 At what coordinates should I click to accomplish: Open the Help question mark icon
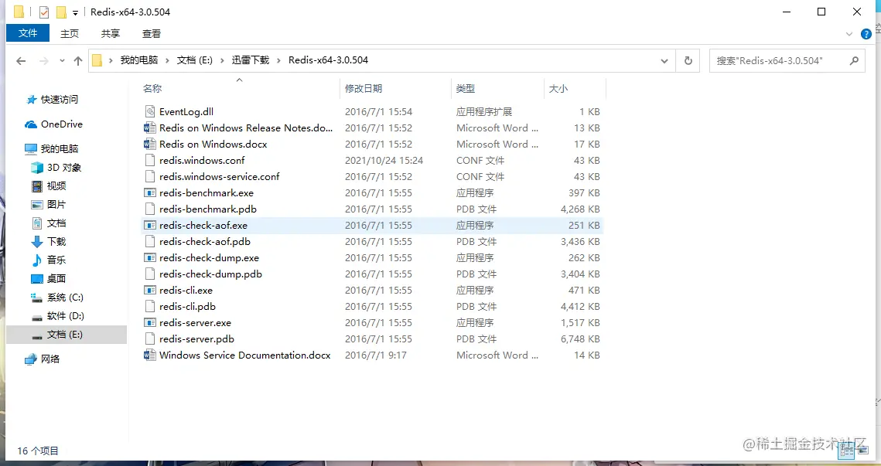pyautogui.click(x=866, y=34)
